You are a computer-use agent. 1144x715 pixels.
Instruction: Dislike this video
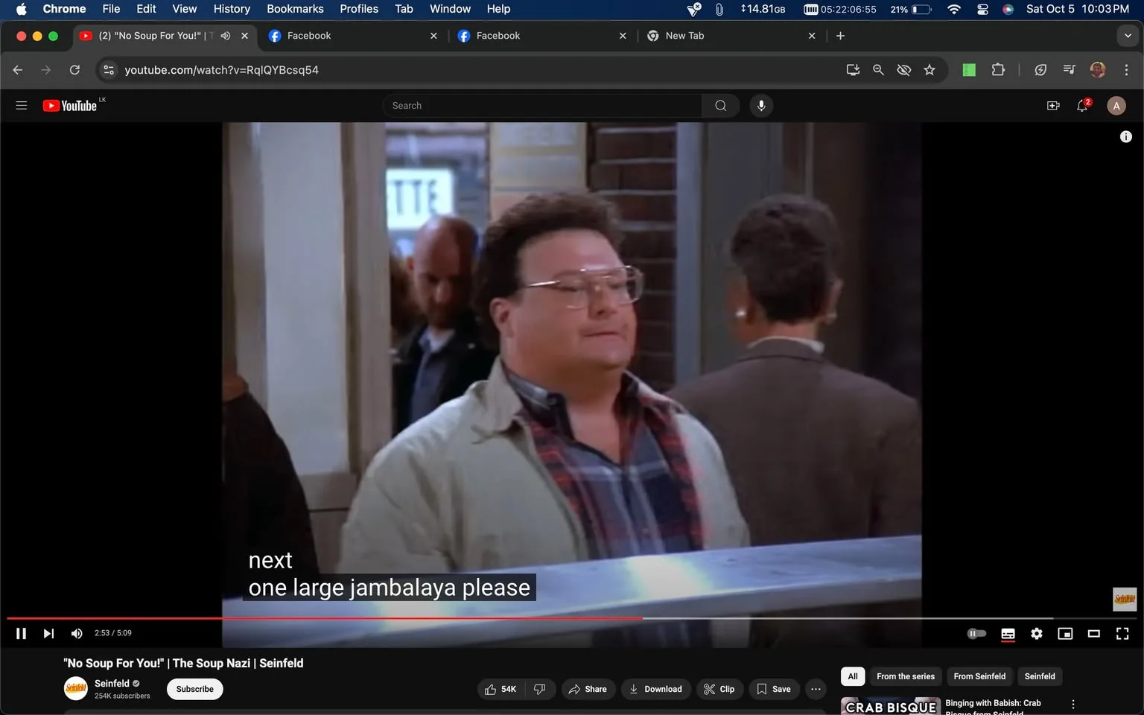[x=540, y=689]
